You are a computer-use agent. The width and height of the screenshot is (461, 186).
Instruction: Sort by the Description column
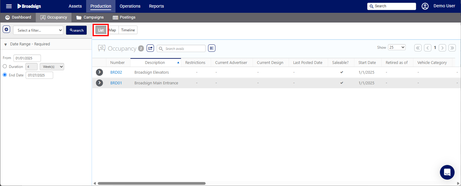tap(155, 62)
